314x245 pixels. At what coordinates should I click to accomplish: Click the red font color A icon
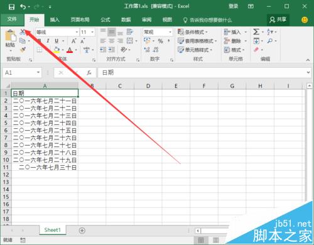70,50
